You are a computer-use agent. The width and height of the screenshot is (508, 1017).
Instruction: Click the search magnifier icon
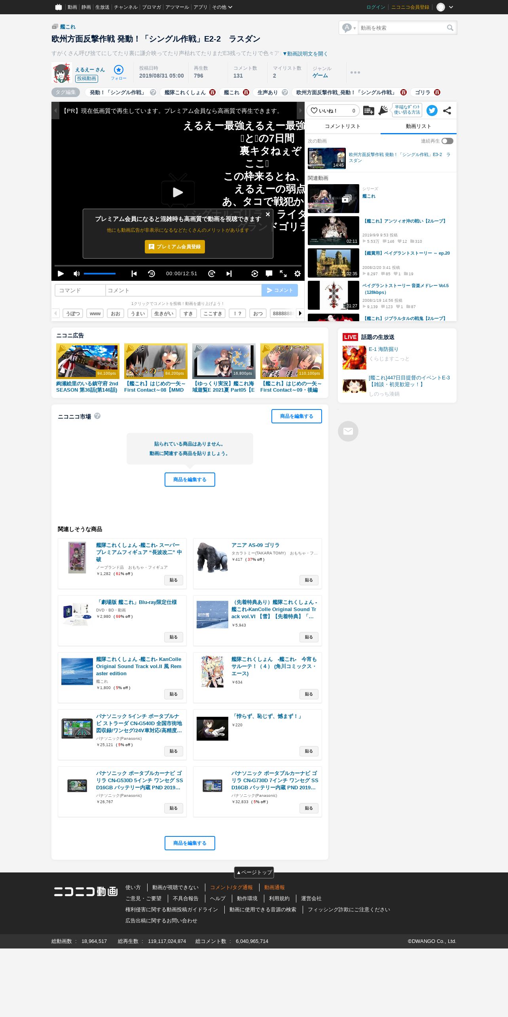(450, 28)
